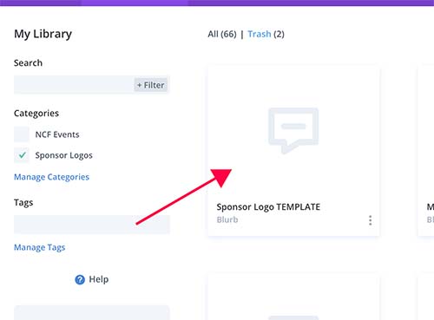Click the green checkmark next to Sponsor Logos
Viewport: 434px width, 320px height.
[22, 155]
